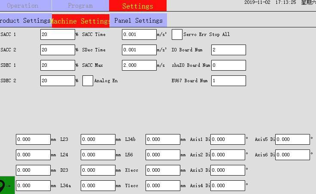Open the Panel Settings sub-tab
Image resolution: width=316 pixels, height=194 pixels.
tap(138, 21)
